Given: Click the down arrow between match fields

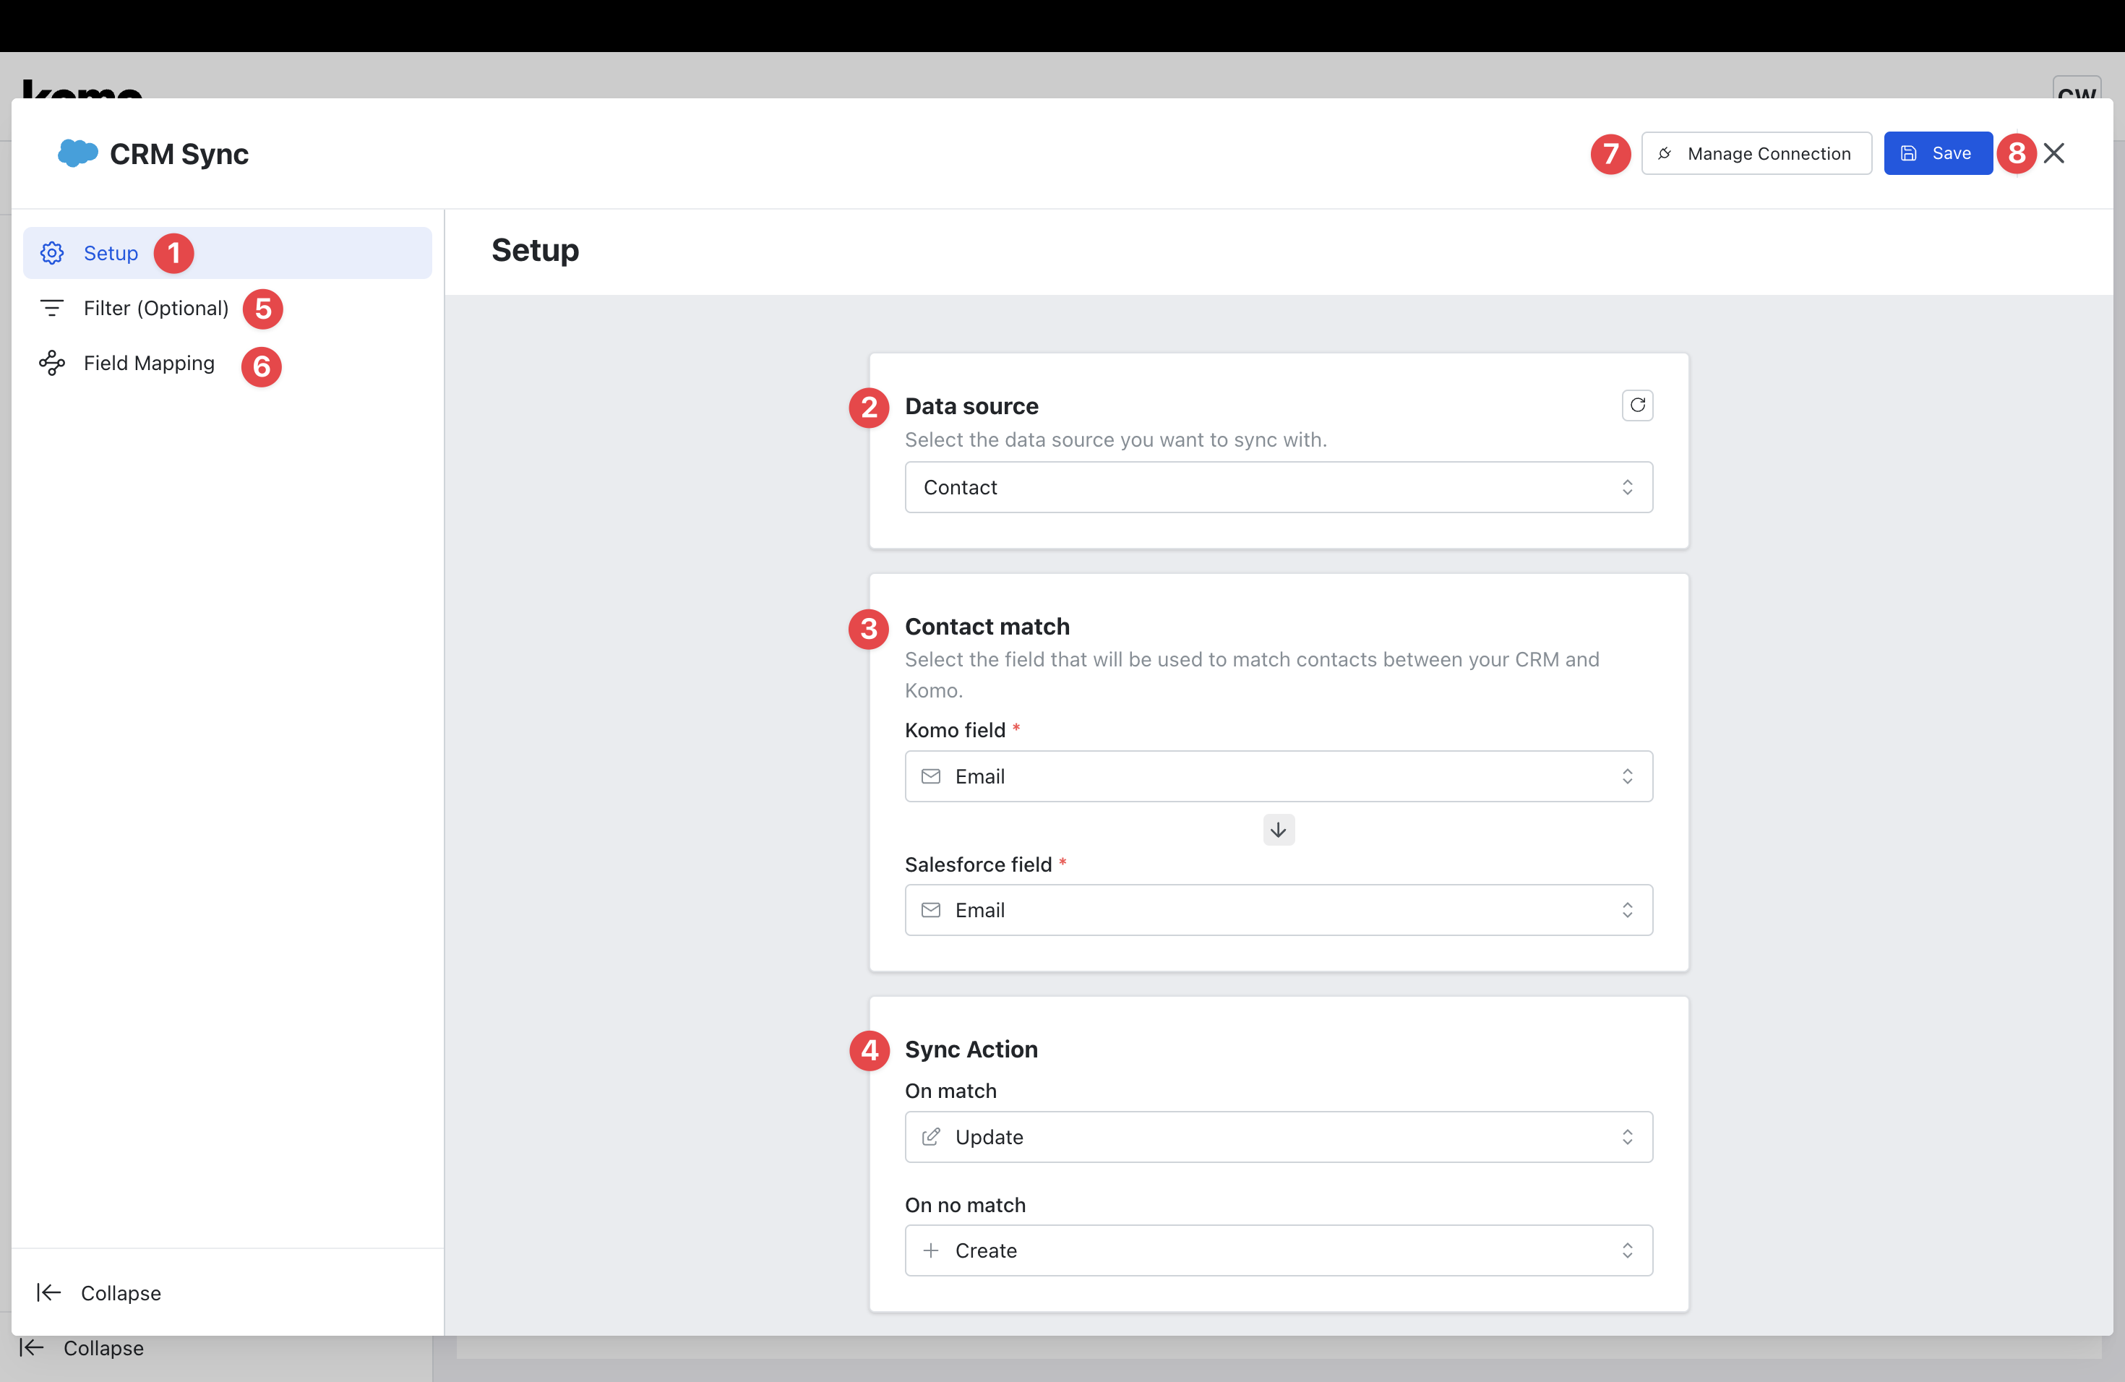Looking at the screenshot, I should (x=1279, y=831).
